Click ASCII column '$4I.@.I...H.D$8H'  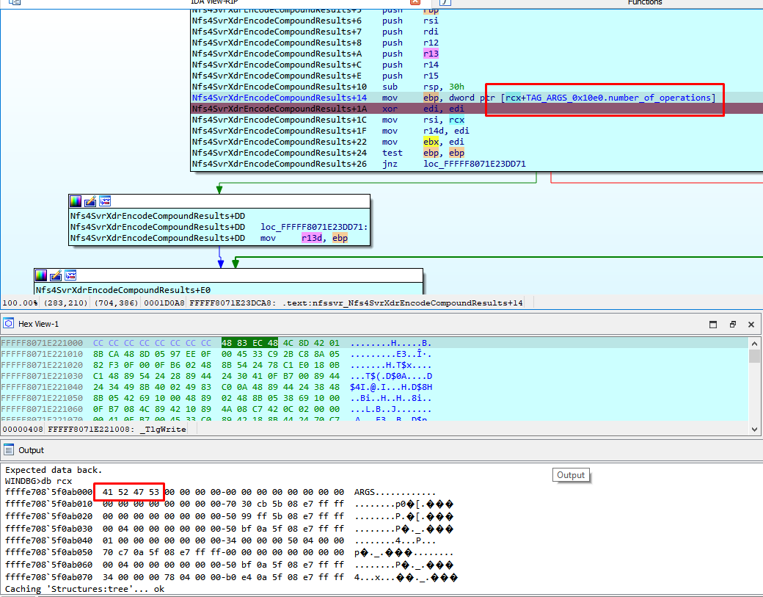(x=391, y=387)
